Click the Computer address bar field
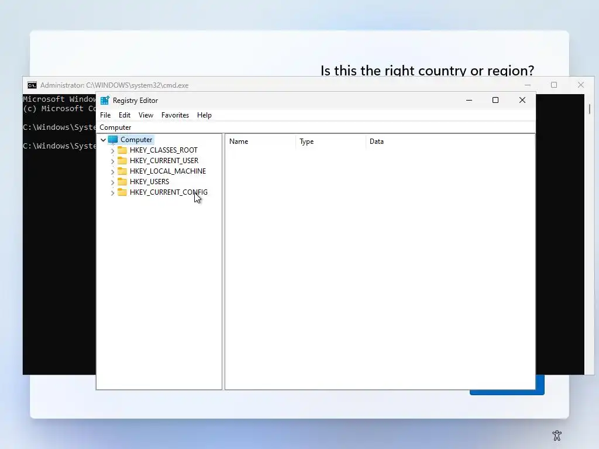The image size is (599, 449). tap(316, 127)
